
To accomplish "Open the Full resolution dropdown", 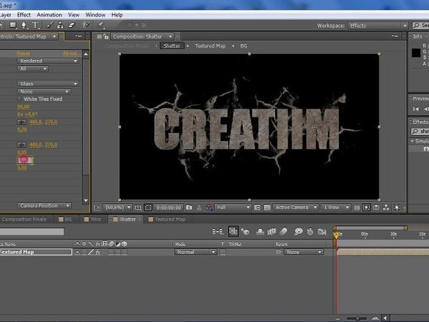I will [233, 208].
